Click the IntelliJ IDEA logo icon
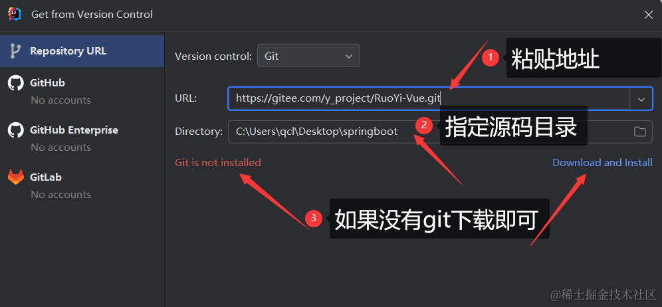Viewport: 662px width, 307px height. pyautogui.click(x=15, y=14)
